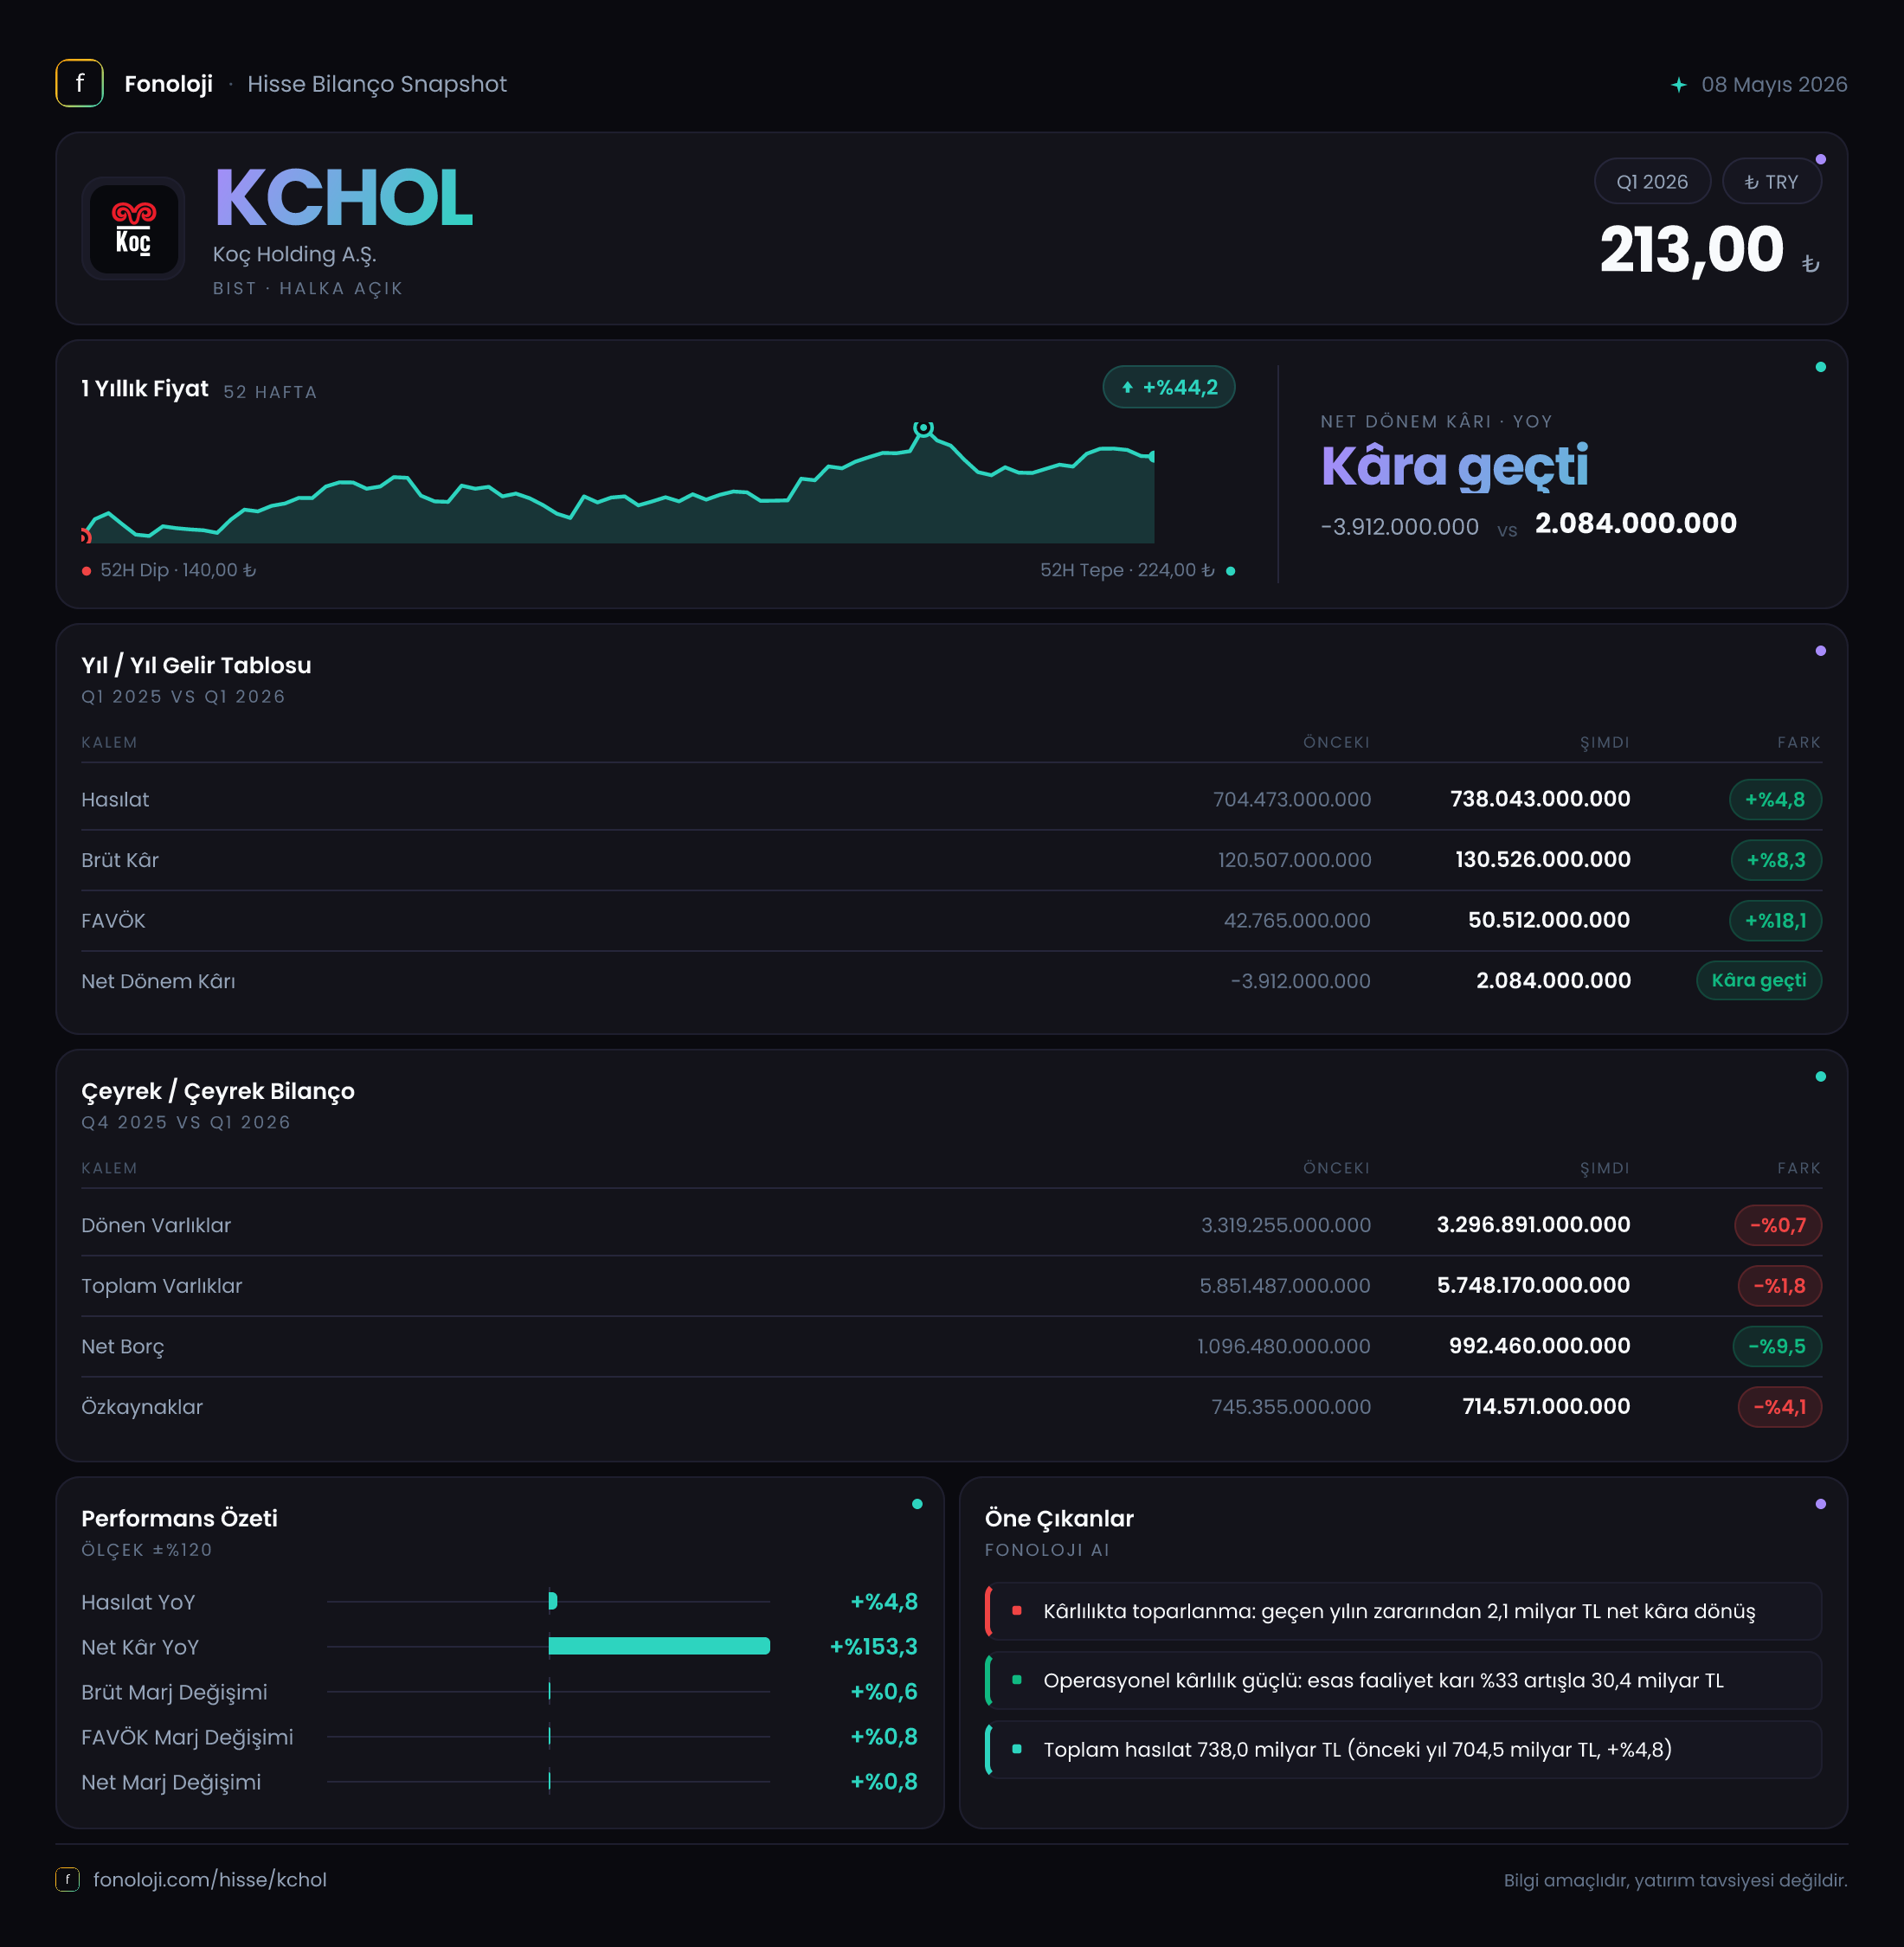1904x1947 pixels.
Task: Click the current value "5.748.170.000.000"
Action: click(1534, 1286)
